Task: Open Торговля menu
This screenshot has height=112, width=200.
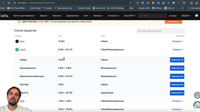Action: click(57, 16)
